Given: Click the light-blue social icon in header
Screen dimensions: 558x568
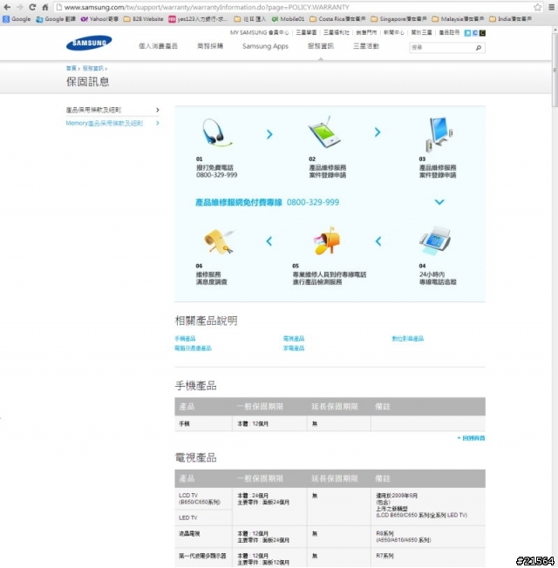Looking at the screenshot, I should tap(467, 33).
